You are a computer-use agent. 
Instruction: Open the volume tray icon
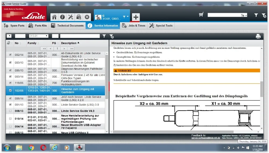238,148
